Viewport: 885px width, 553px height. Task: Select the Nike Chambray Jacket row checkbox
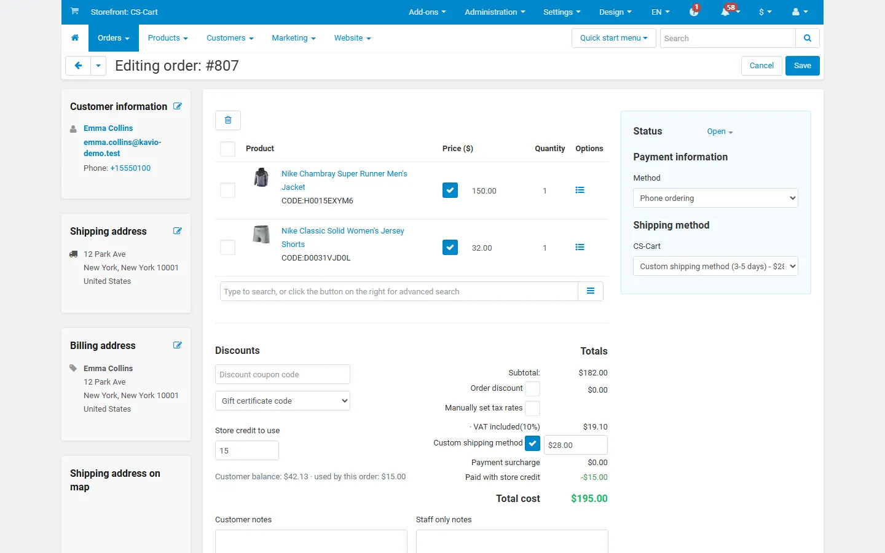(228, 190)
